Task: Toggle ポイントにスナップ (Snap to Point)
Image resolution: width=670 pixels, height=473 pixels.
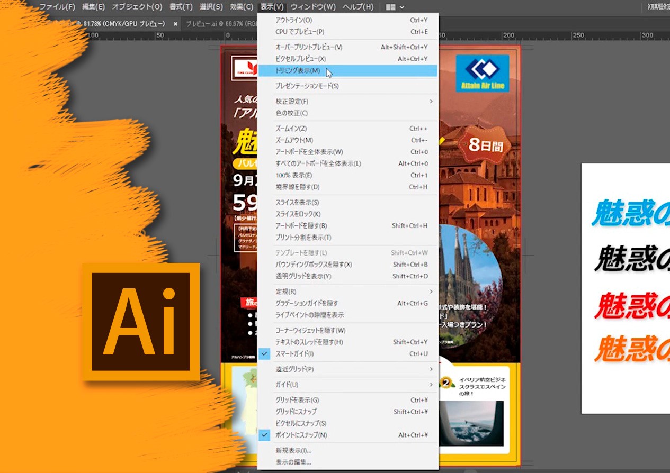Action: (x=301, y=435)
